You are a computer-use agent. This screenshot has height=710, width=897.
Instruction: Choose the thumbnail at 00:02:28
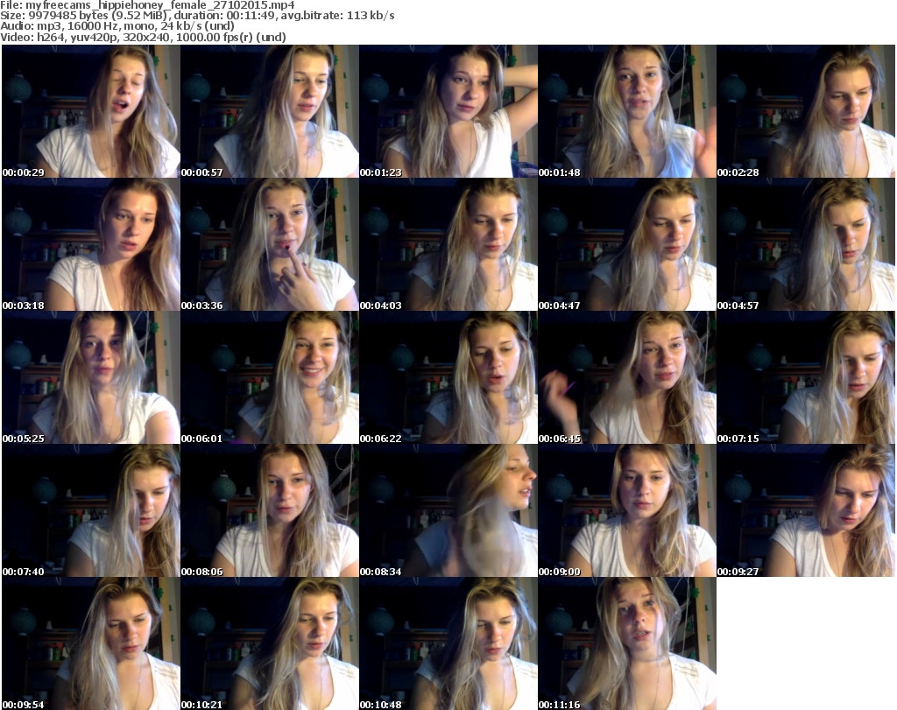[x=806, y=111]
